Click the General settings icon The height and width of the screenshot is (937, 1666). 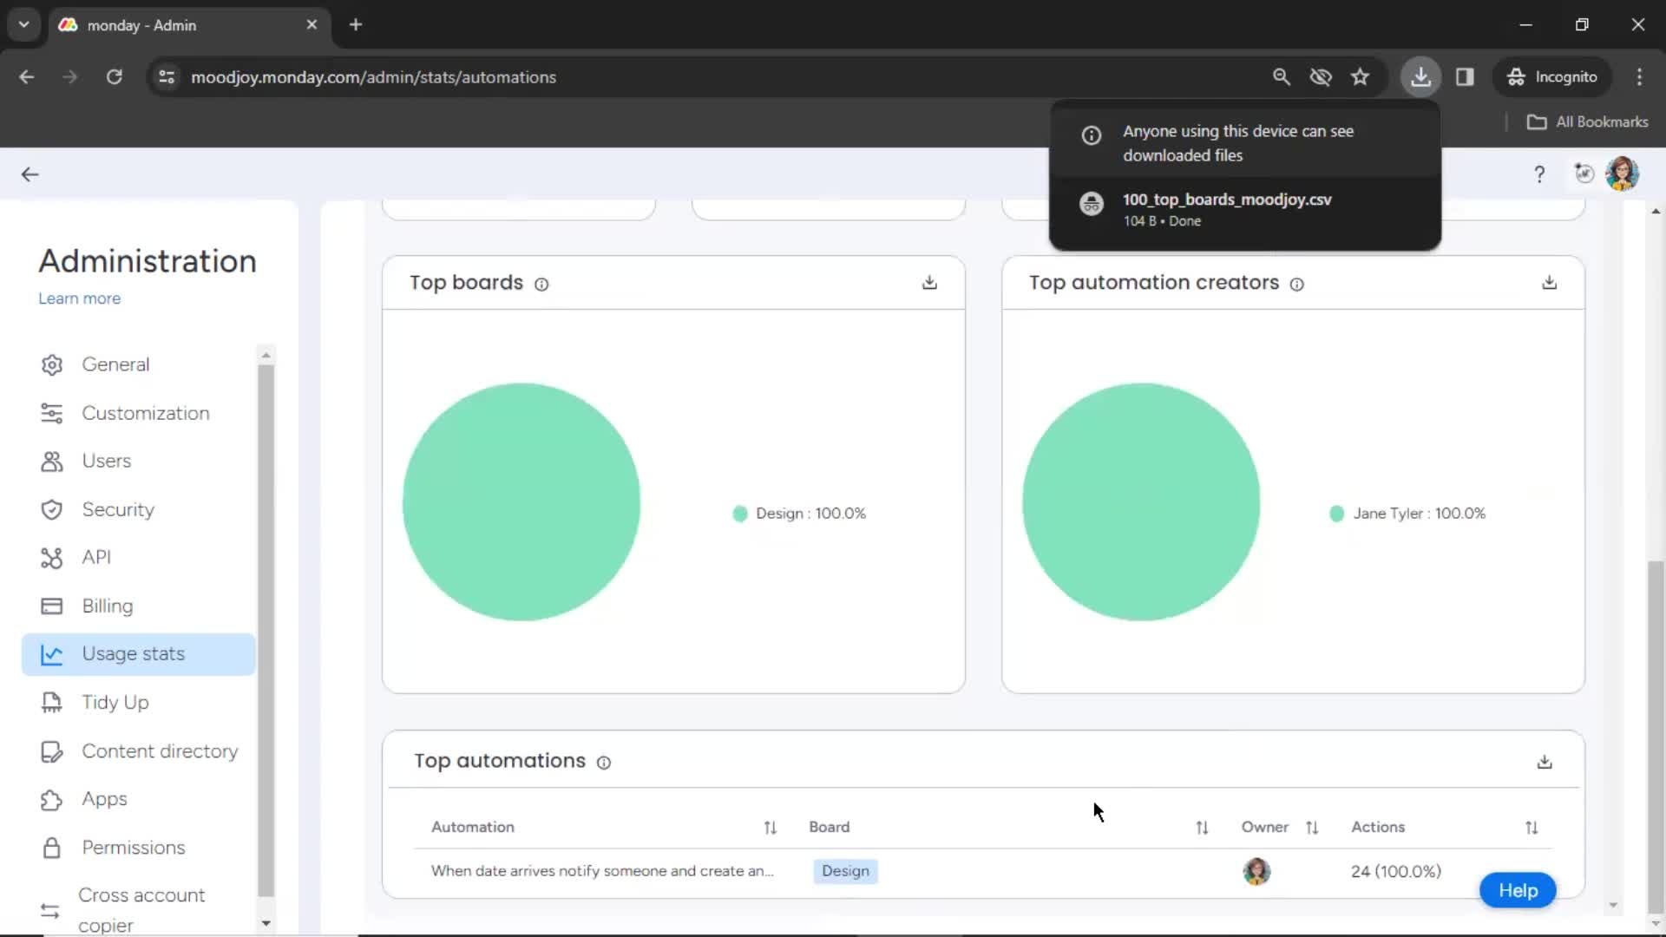[x=50, y=364]
